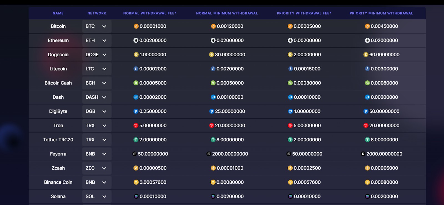This screenshot has width=444, height=205.
Task: Click Binance Coin icon beside normal fee 0.00057600
Action: (136, 182)
